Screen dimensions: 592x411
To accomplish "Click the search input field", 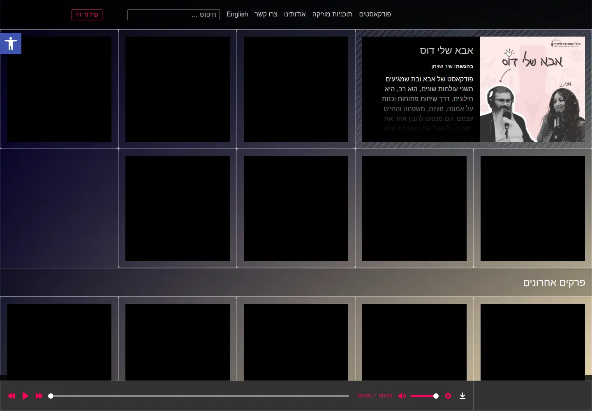I will 173,15.
